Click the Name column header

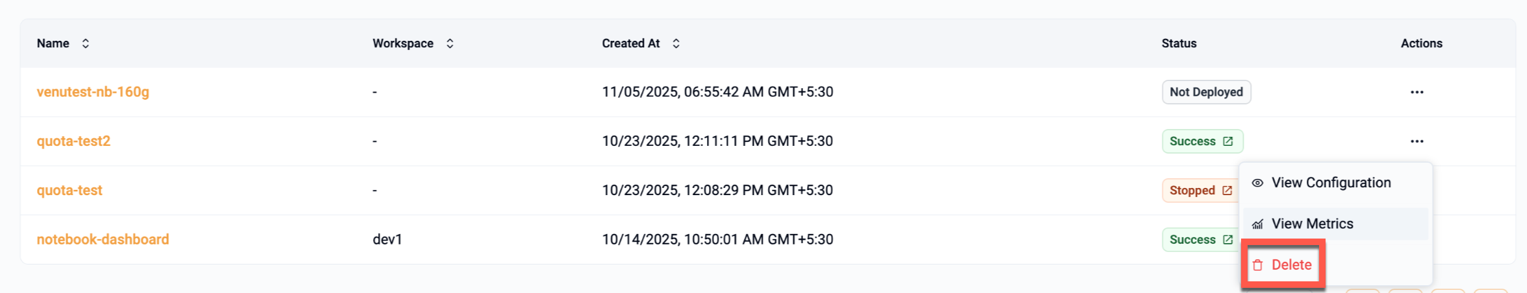[53, 43]
